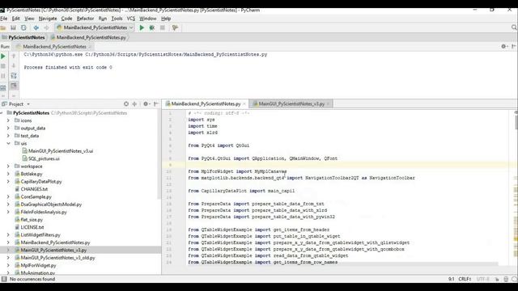Click the Open folder icon in the main toolbar

pyautogui.click(x=3, y=27)
